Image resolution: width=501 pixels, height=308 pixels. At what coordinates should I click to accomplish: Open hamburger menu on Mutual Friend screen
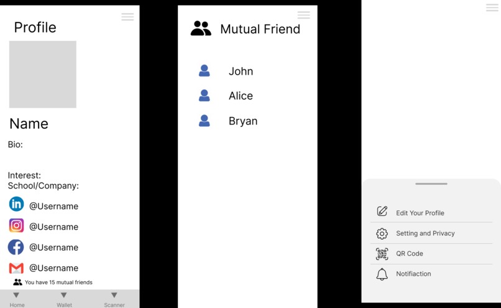click(303, 15)
